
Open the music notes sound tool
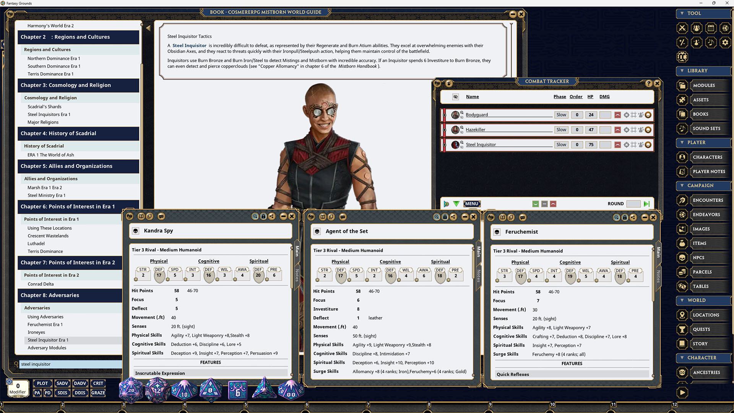click(711, 42)
